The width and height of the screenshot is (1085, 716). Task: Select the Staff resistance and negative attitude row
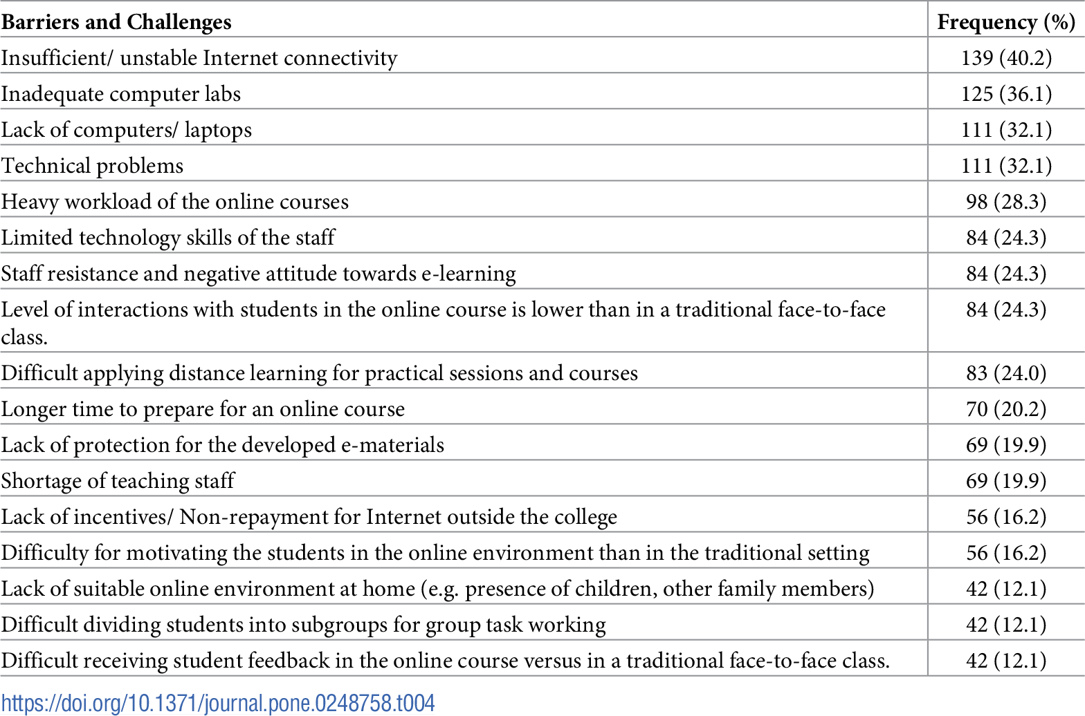542,274
